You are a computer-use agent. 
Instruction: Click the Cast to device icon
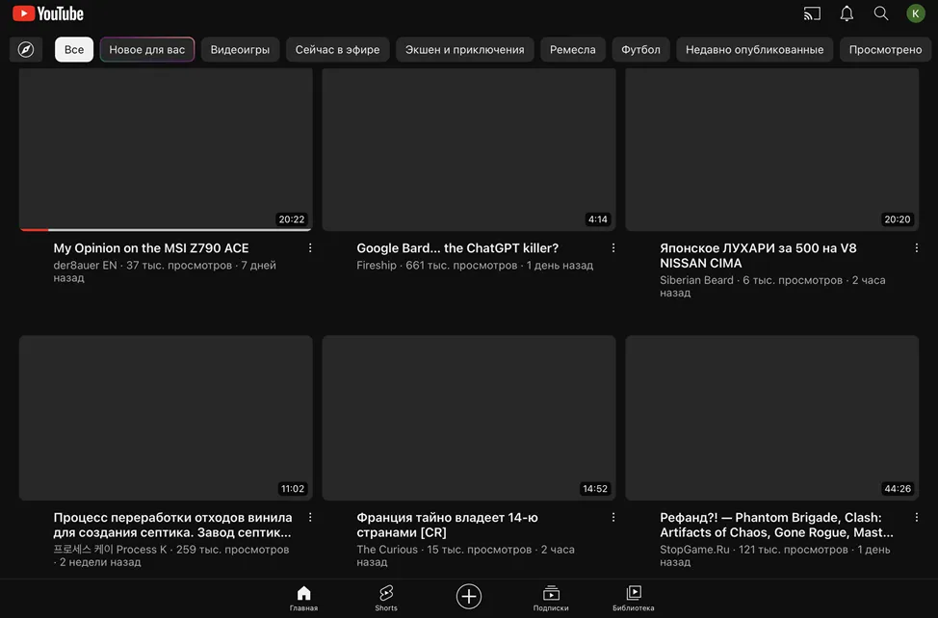point(812,13)
